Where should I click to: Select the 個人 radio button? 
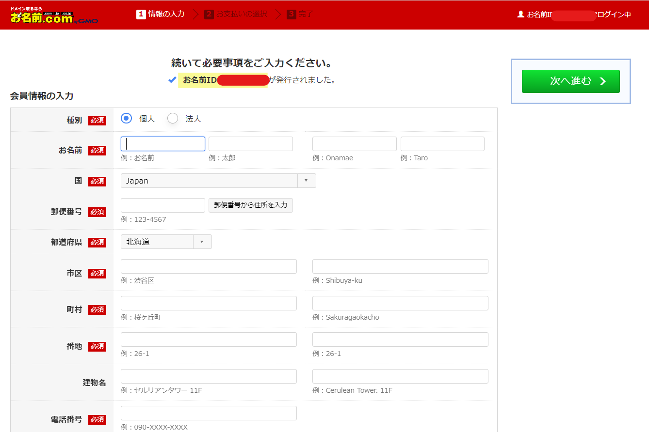point(126,118)
